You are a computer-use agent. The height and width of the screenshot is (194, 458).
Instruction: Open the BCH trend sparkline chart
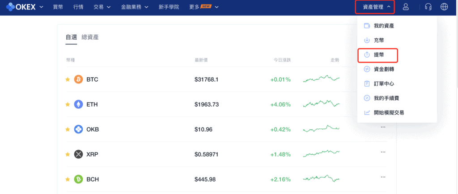pos(321,178)
